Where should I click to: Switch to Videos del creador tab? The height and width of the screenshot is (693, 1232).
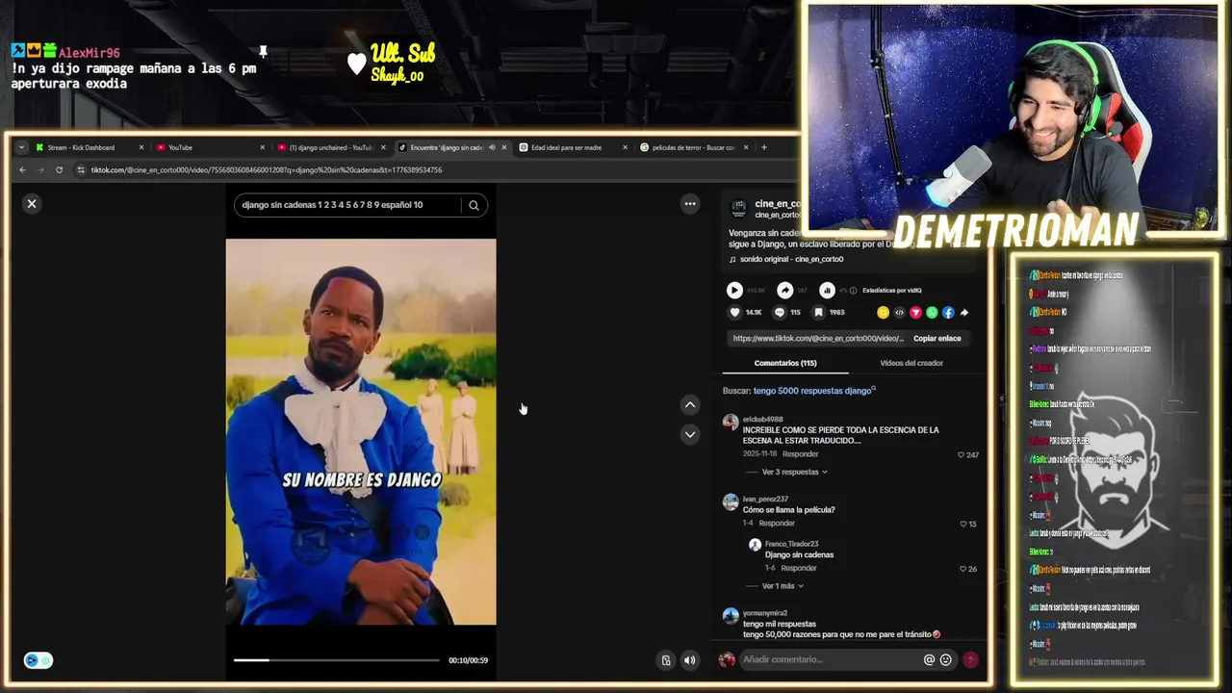[911, 363]
